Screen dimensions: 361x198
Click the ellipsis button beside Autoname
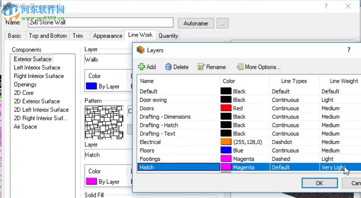(x=222, y=23)
